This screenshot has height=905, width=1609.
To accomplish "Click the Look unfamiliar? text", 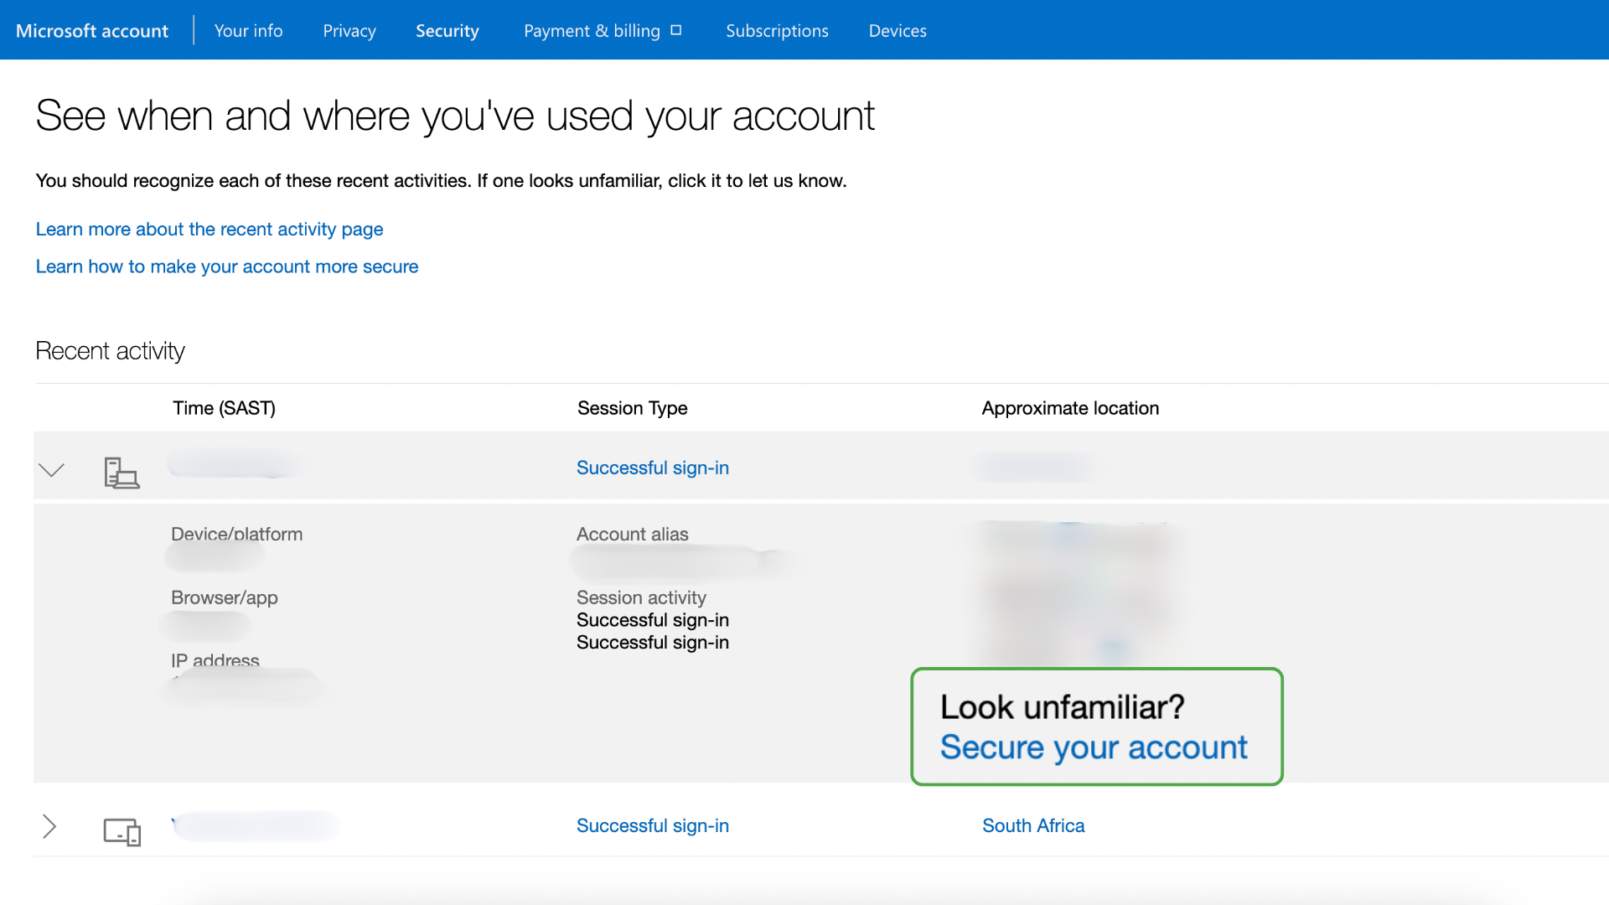I will [x=1062, y=707].
